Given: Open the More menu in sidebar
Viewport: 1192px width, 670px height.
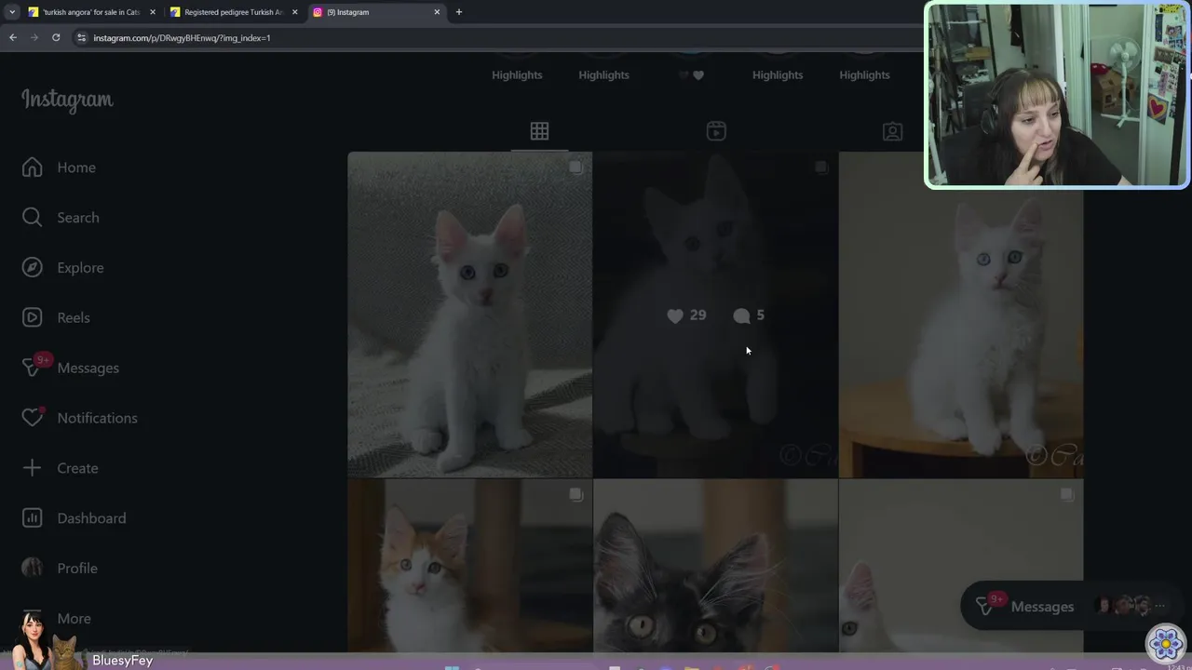Looking at the screenshot, I should (74, 618).
